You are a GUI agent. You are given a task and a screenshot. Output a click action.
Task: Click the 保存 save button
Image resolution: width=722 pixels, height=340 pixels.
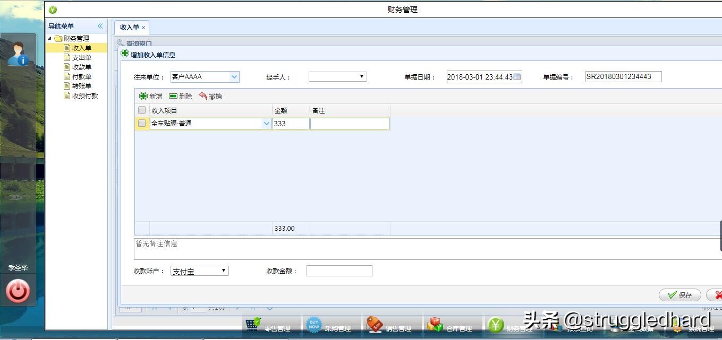pyautogui.click(x=680, y=295)
